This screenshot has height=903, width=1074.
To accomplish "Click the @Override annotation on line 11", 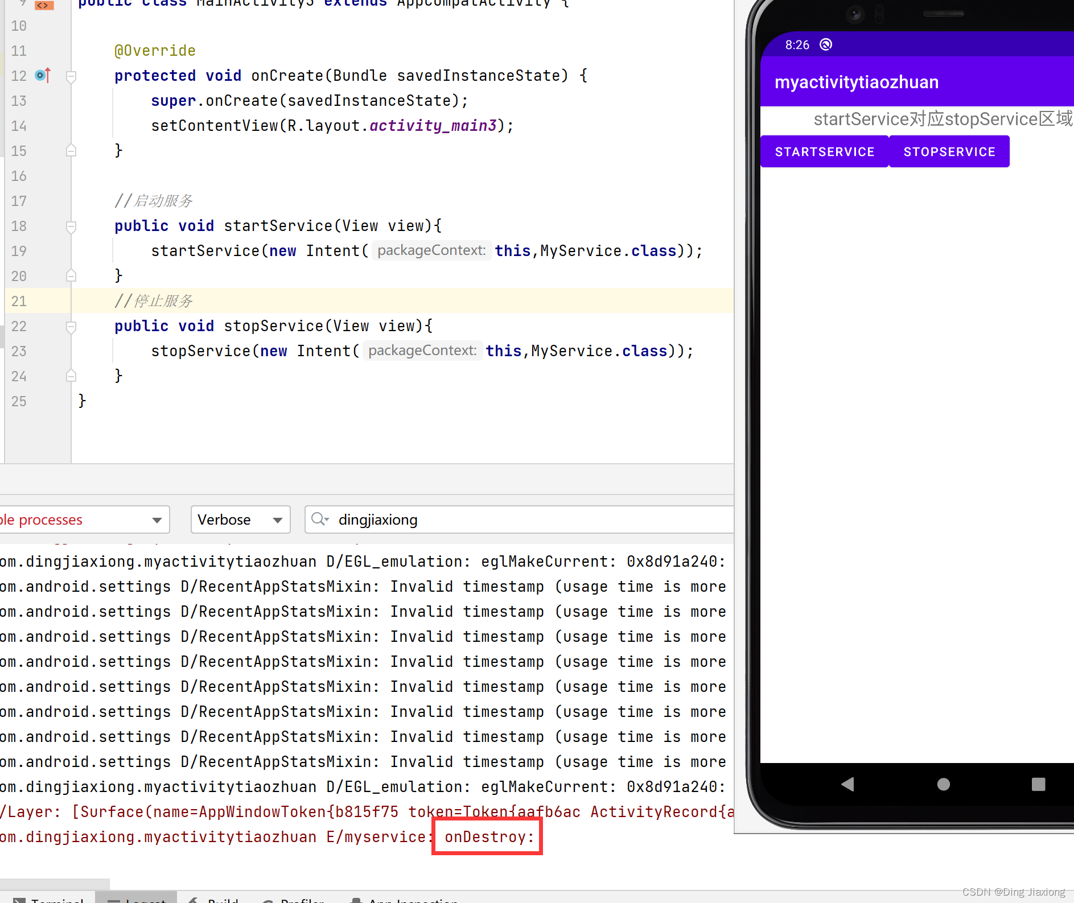I will pyautogui.click(x=155, y=51).
